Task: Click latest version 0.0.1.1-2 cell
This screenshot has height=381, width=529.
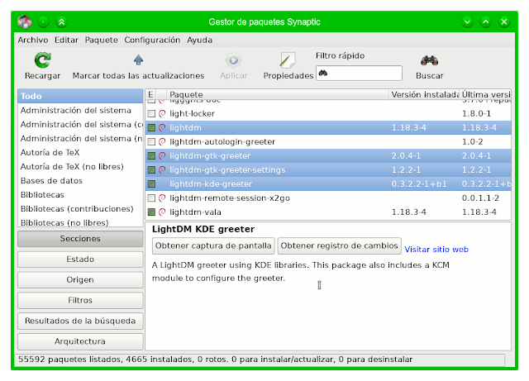Action: pos(480,198)
